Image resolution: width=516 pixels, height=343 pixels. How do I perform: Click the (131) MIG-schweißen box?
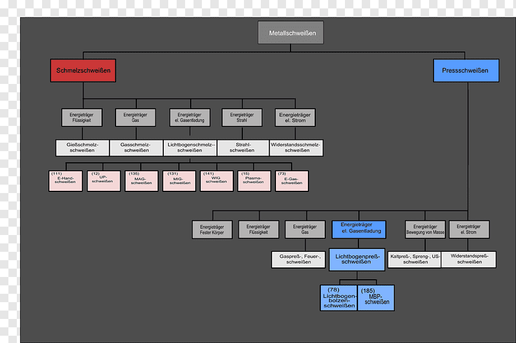179,181
